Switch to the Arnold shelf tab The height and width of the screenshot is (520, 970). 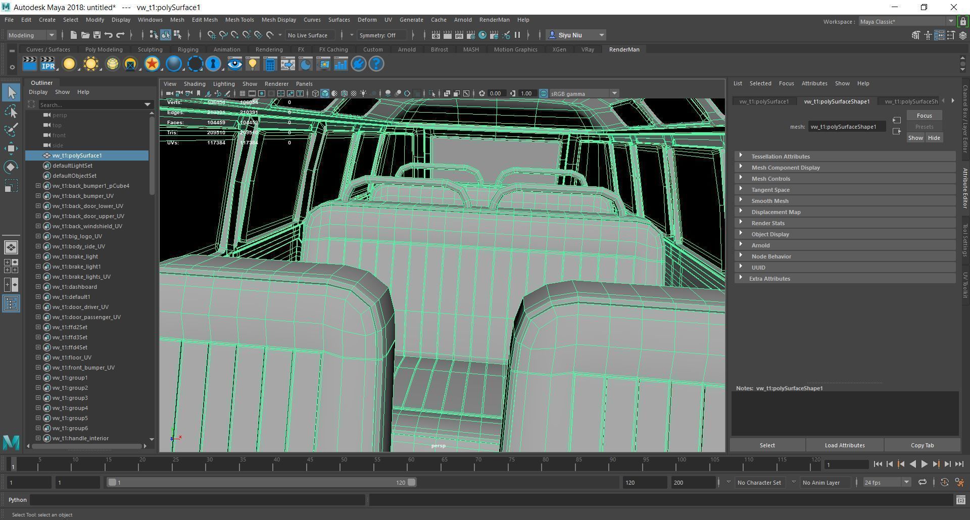[407, 49]
